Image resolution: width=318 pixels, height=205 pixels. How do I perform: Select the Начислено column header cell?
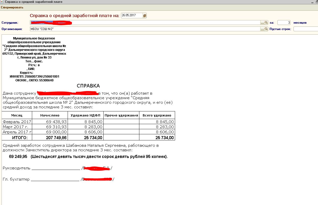click(x=50, y=115)
